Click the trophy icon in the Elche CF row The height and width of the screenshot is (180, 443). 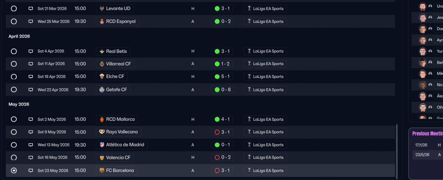coord(249,76)
